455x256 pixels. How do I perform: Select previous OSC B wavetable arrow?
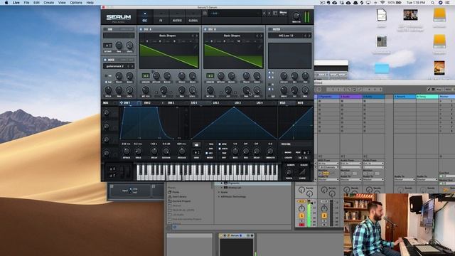click(x=257, y=36)
